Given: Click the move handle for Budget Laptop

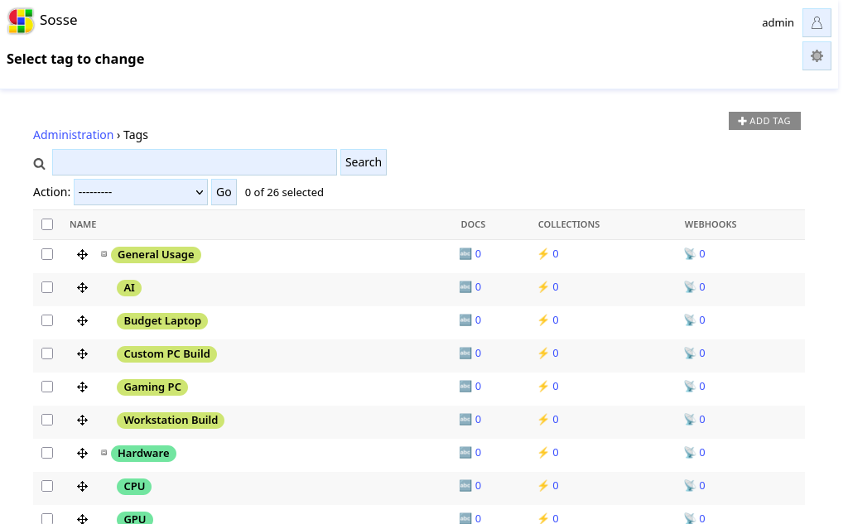Looking at the screenshot, I should click(x=82, y=320).
